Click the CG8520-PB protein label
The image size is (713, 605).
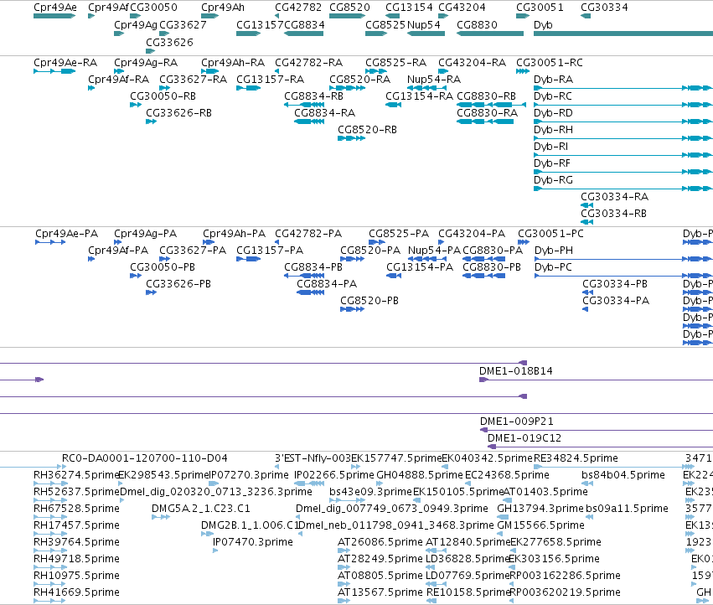click(x=369, y=301)
